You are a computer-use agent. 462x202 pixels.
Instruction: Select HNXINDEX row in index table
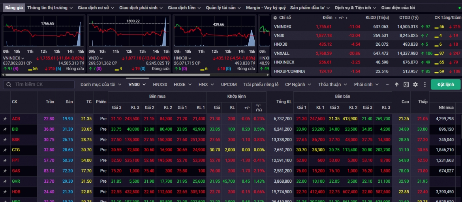[x=366, y=62]
